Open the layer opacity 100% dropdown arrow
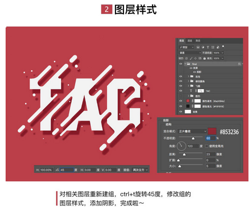 [223, 53]
